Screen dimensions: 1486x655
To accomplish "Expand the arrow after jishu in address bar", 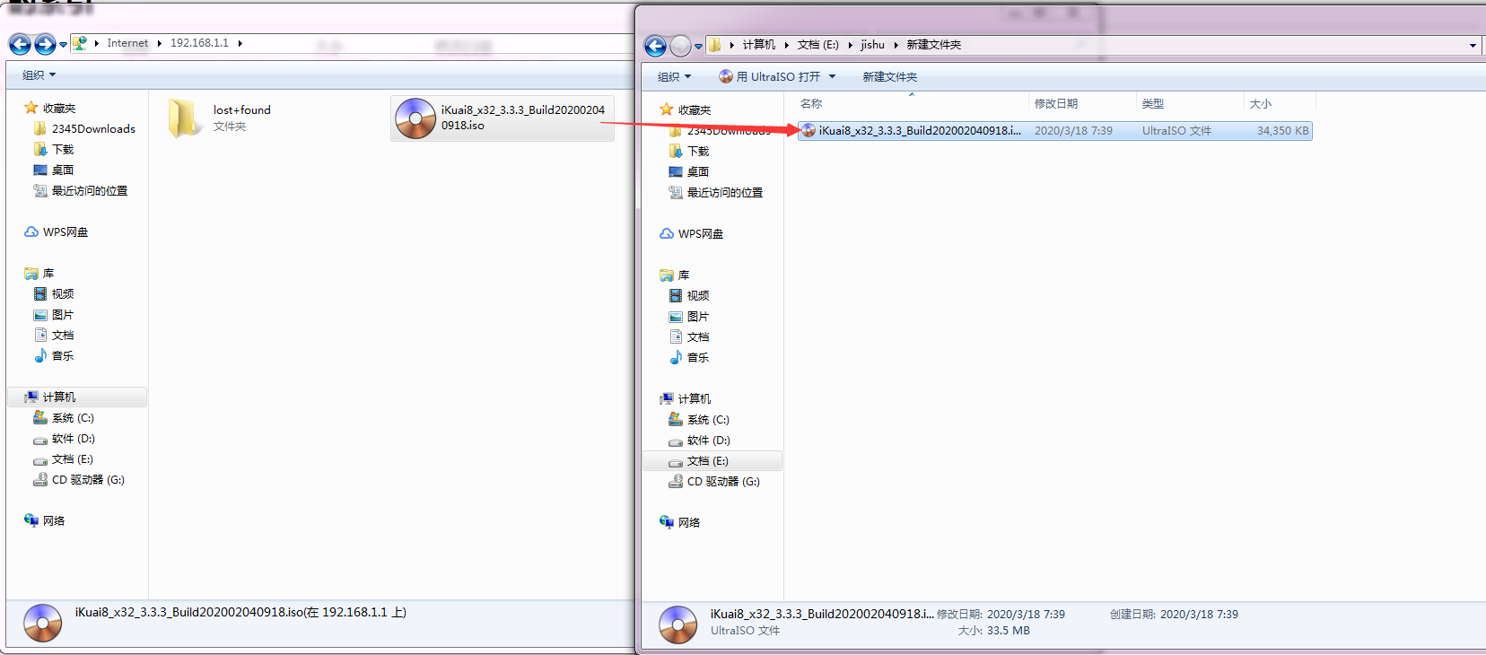I will [896, 45].
